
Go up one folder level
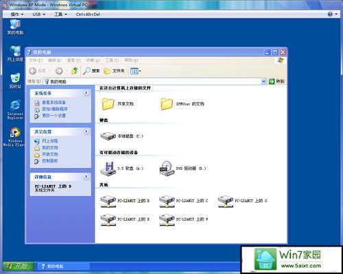point(75,71)
